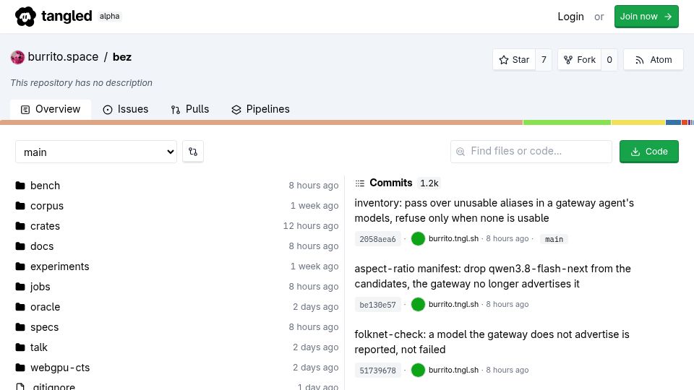Viewport: 694px width, 390px height.
Task: Switch to the Pipelines tab
Action: (260, 109)
